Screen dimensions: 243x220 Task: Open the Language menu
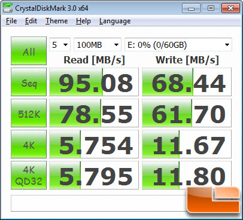coord(115,21)
